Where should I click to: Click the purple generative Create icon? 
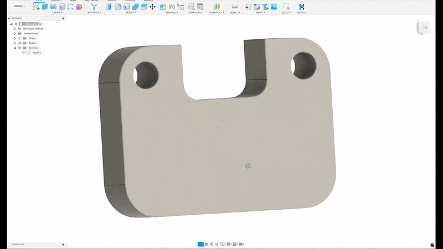(79, 7)
